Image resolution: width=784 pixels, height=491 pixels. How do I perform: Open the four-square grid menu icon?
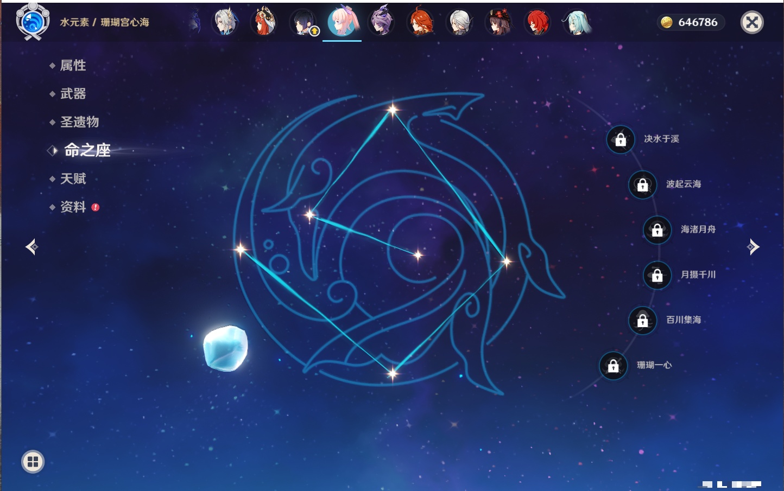tap(33, 462)
